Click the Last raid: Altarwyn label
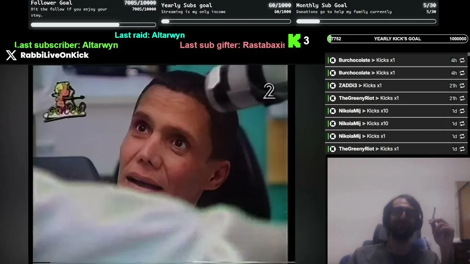This screenshot has height=264, width=470. coord(150,35)
